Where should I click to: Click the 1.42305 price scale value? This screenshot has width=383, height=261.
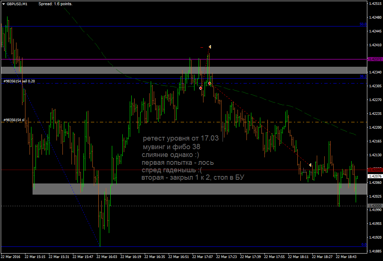pos(375,86)
